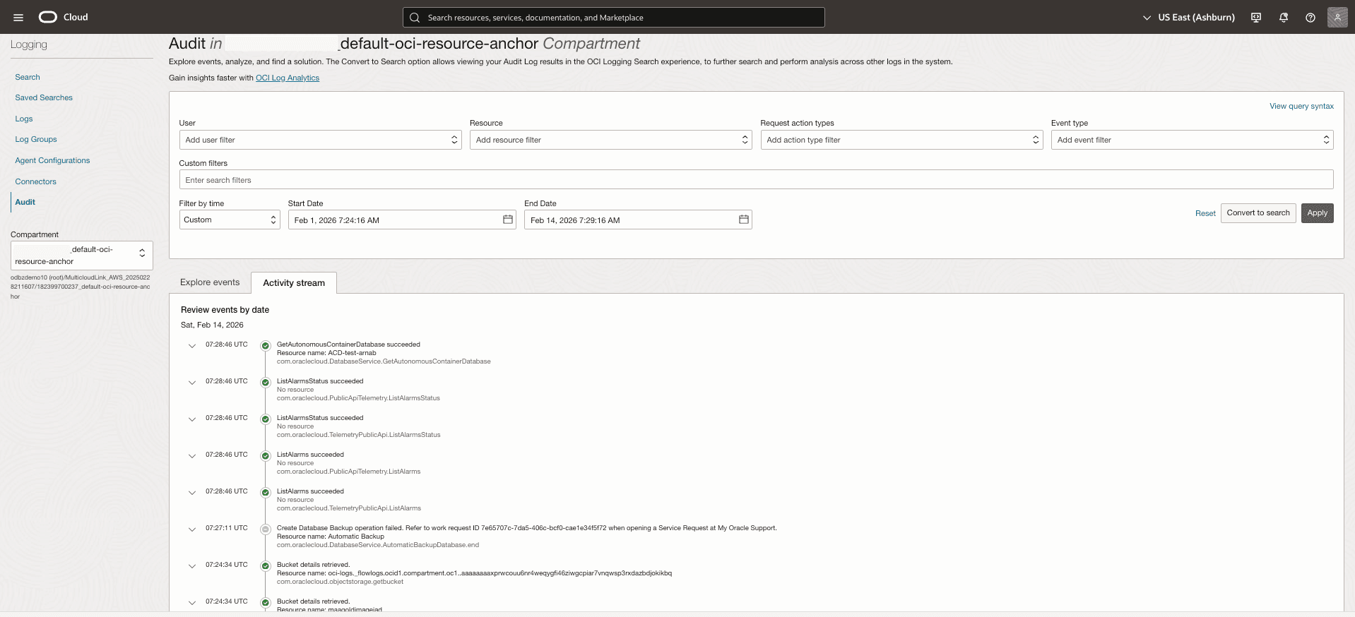Open Agent Configurations in the sidebar
The width and height of the screenshot is (1355, 617).
pos(52,160)
